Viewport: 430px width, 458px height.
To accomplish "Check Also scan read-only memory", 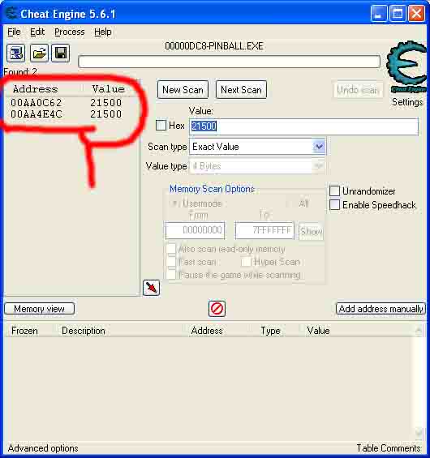I will (x=171, y=249).
